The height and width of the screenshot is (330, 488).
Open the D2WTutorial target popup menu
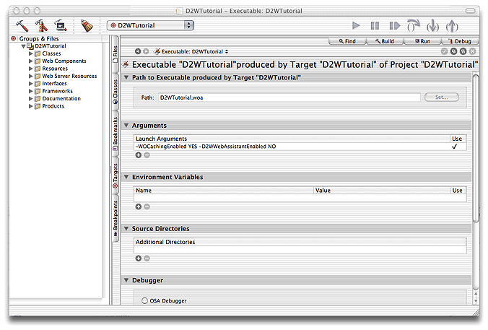pos(150,25)
